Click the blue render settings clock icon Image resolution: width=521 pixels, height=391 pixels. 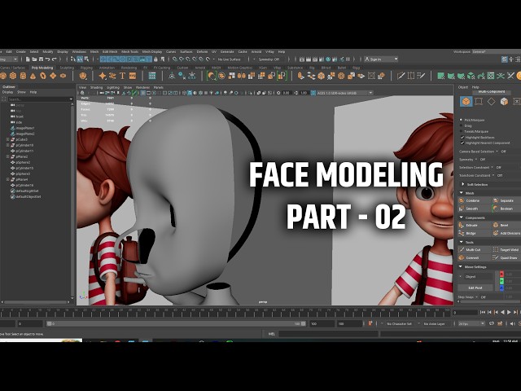[328, 59]
